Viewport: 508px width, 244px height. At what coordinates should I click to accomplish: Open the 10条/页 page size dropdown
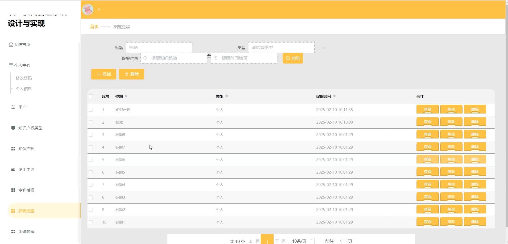click(x=301, y=241)
